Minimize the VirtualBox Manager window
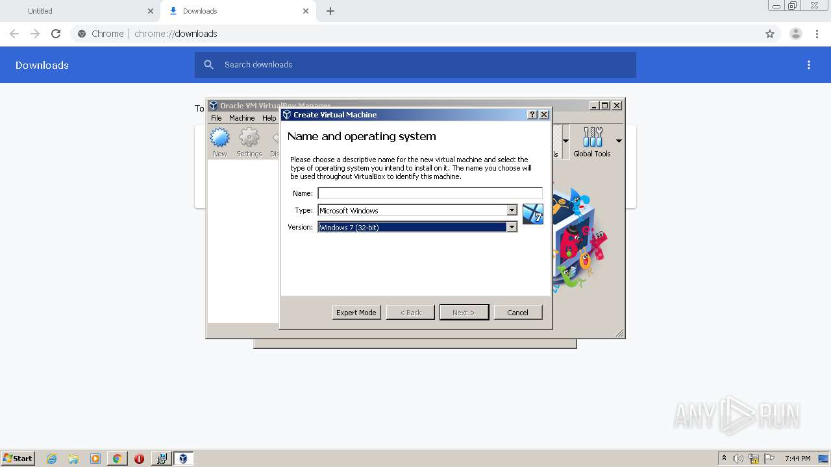 pos(594,106)
